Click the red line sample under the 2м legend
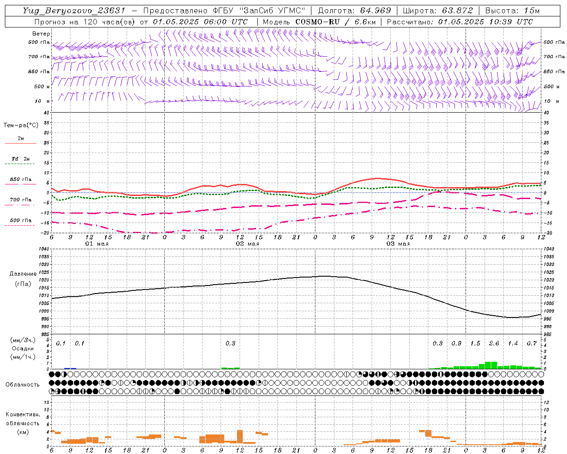The height and width of the screenshot is (454, 567). pyautogui.click(x=20, y=144)
